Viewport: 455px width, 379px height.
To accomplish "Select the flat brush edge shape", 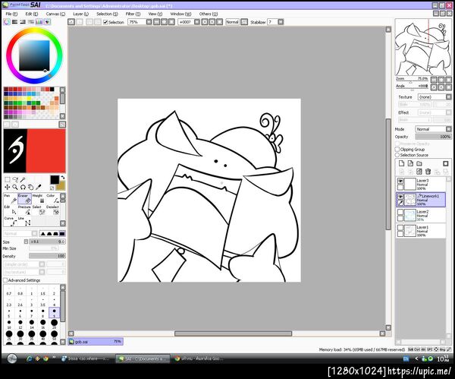I will [x=62, y=233].
